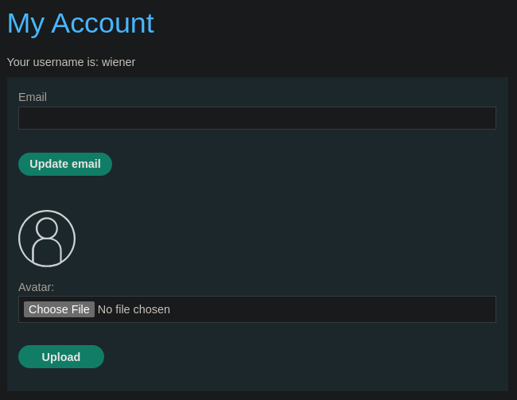The image size is (517, 400).
Task: Click the My Account heading
Action: (80, 24)
